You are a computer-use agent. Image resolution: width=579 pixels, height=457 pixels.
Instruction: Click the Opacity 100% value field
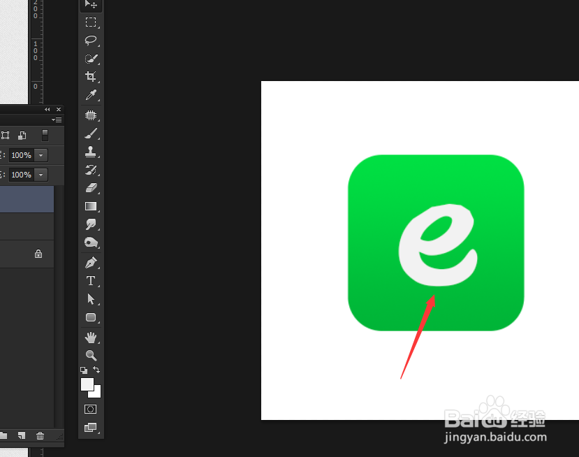coord(22,155)
